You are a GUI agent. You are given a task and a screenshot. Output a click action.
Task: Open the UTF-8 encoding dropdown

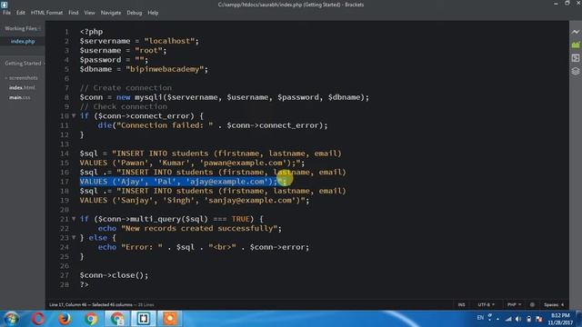(487, 305)
